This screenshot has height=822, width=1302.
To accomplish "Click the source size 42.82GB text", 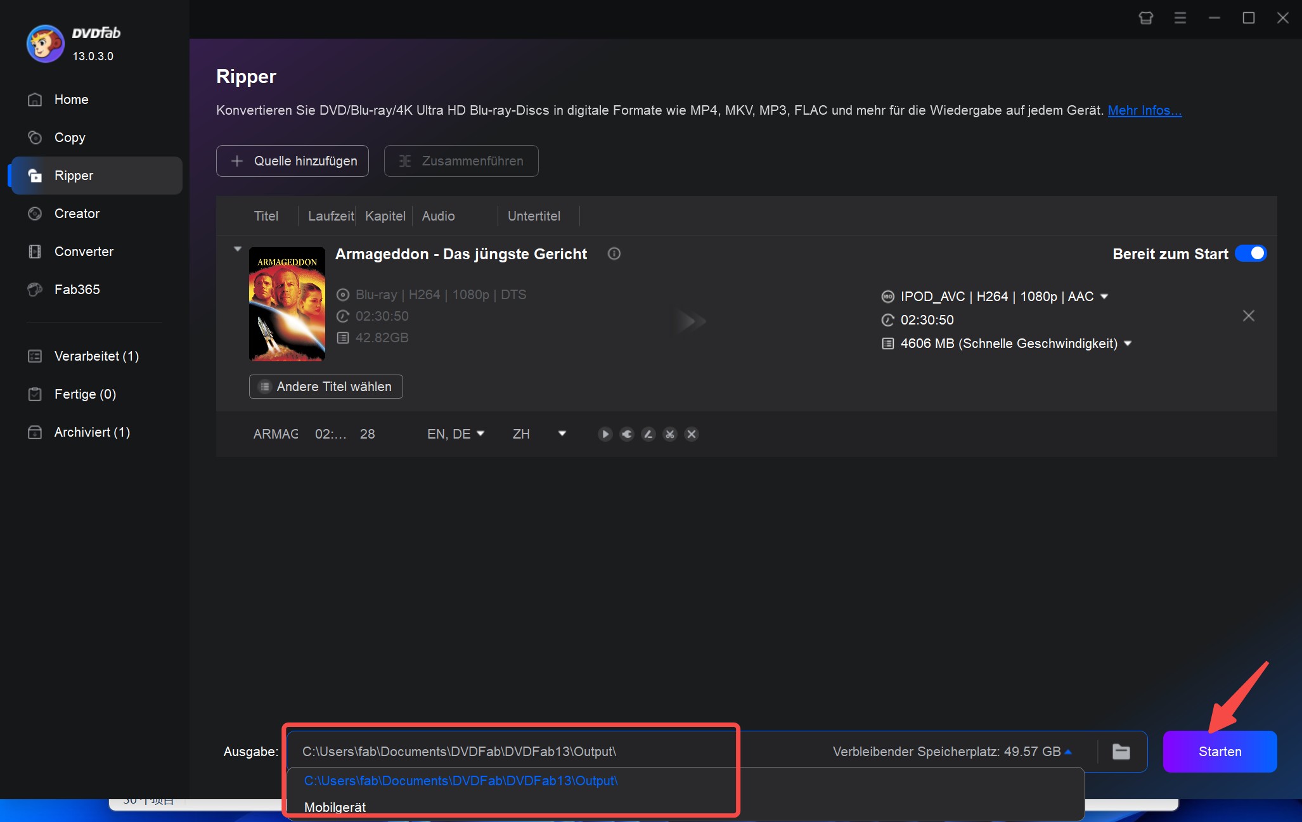I will click(x=382, y=338).
